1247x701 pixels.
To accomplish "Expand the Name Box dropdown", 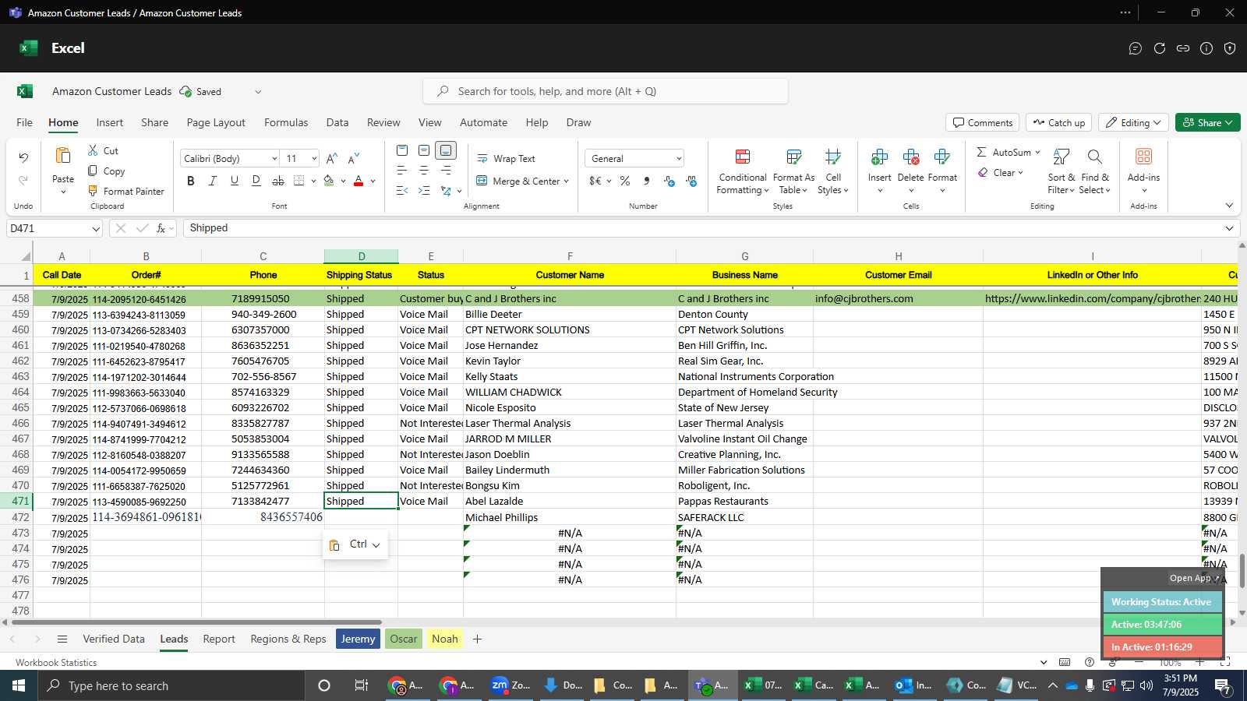I will [96, 228].
